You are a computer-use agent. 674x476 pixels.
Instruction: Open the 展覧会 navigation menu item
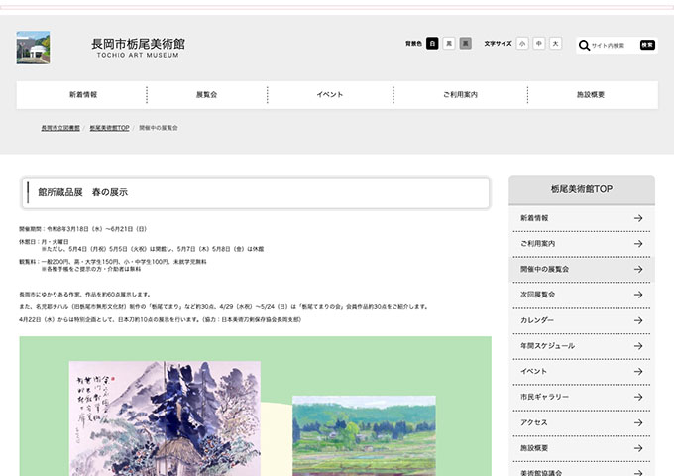point(207,94)
